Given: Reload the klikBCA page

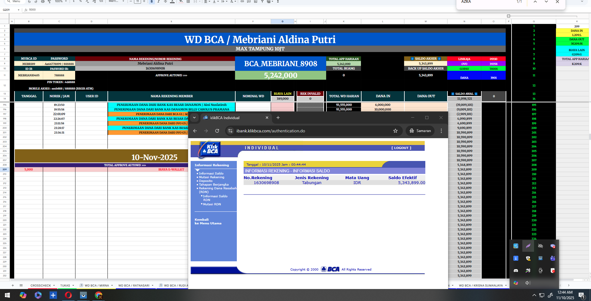Looking at the screenshot, I should [x=217, y=131].
